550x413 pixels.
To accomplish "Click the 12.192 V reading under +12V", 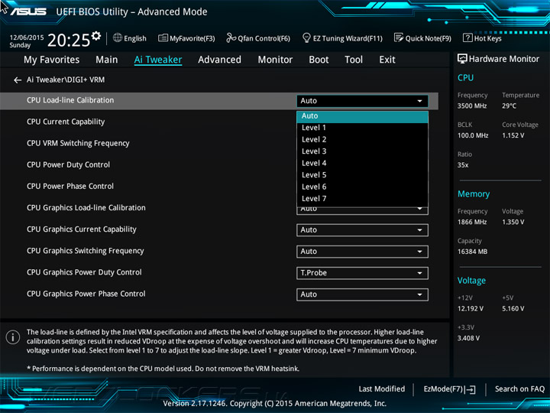I will [x=471, y=309].
